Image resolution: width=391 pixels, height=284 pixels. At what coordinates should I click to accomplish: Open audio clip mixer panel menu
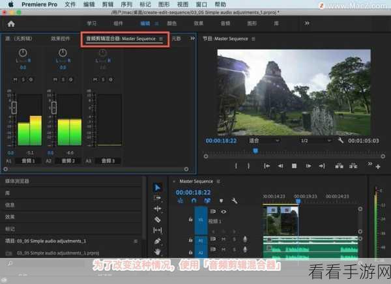[160, 38]
